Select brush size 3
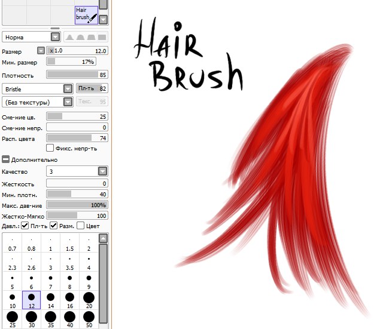389x329 pixels. 51,262
